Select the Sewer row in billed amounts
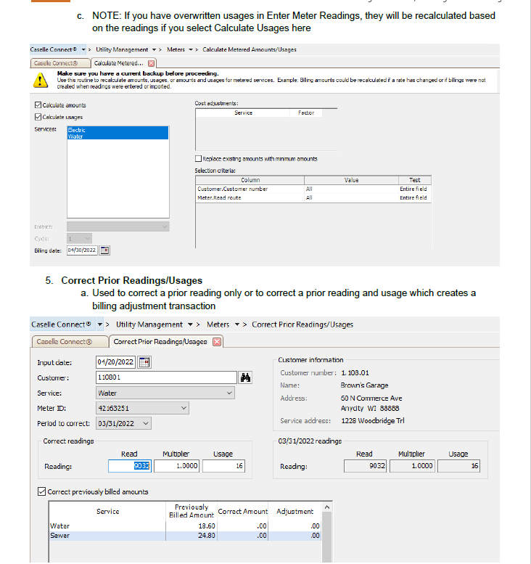This screenshot has width=531, height=564. (x=185, y=536)
